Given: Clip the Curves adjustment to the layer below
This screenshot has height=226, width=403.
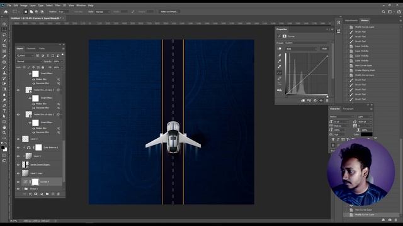Looking at the screenshot, I should point(303,100).
